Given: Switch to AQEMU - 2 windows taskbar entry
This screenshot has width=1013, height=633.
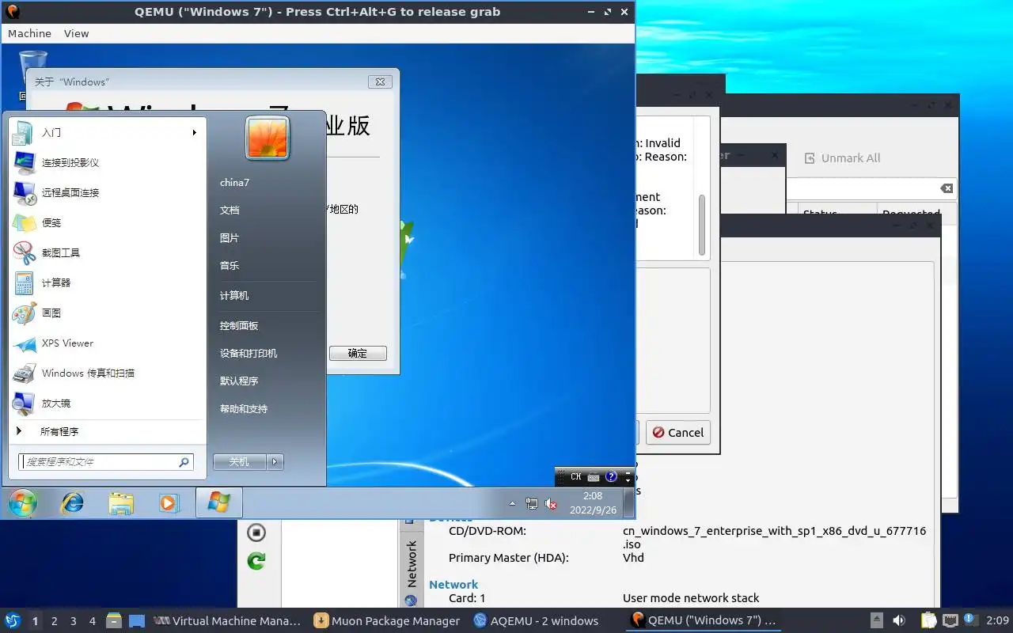Looking at the screenshot, I should [536, 620].
